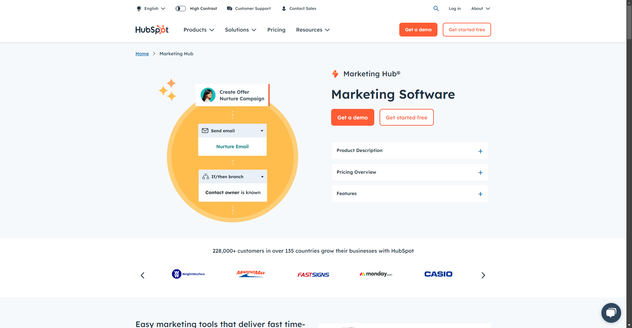The image size is (632, 328).
Task: Expand Product Description section
Action: tap(409, 151)
